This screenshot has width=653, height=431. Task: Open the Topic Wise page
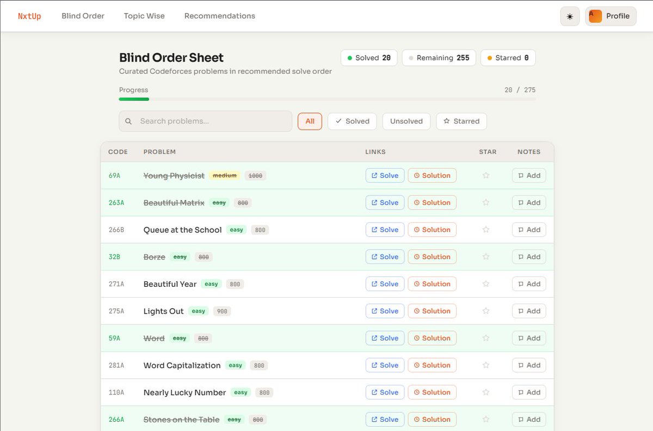pyautogui.click(x=144, y=16)
